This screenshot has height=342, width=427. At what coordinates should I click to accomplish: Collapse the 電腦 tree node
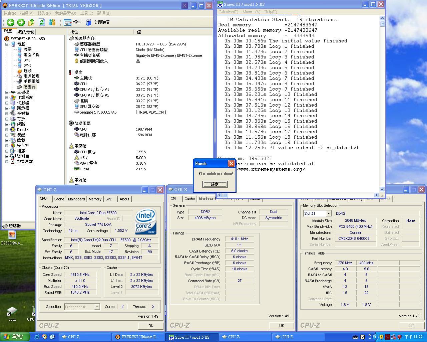coord(7,44)
